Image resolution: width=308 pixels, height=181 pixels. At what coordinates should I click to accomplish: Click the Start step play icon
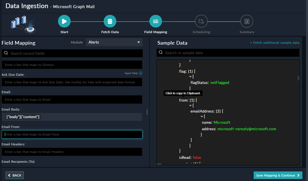click(64, 21)
